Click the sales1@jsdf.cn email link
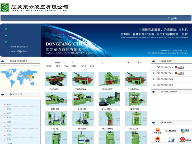This screenshot has width=192, height=144. point(19,51)
